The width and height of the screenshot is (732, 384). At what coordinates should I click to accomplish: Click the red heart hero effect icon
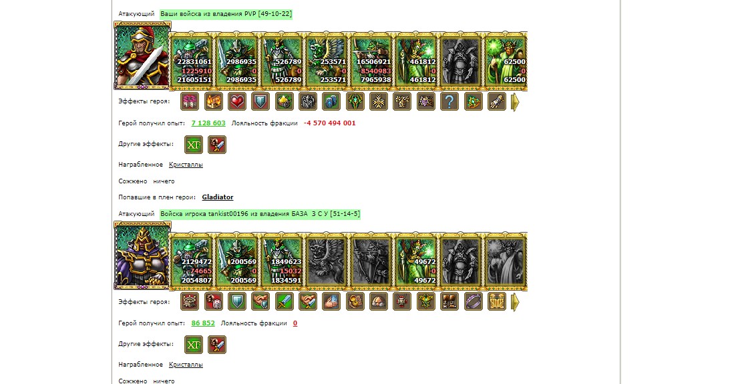click(236, 101)
